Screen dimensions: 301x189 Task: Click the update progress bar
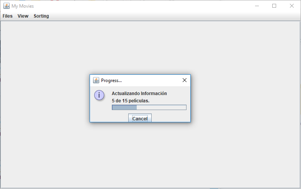tap(149, 107)
